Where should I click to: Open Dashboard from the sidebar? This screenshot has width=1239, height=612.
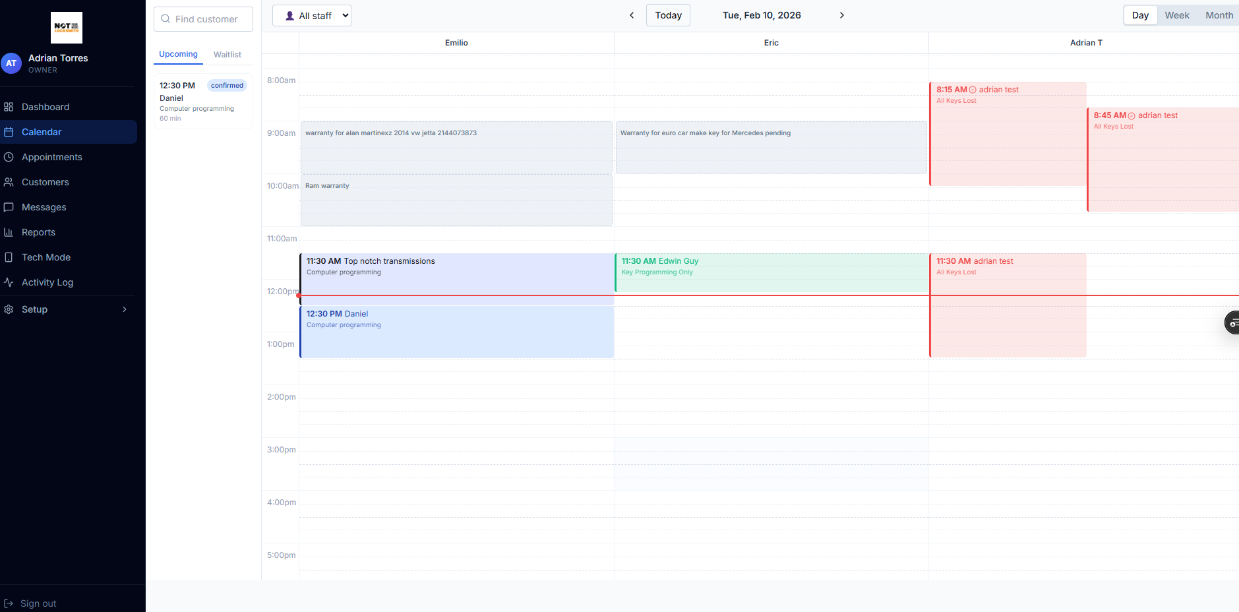coord(45,106)
